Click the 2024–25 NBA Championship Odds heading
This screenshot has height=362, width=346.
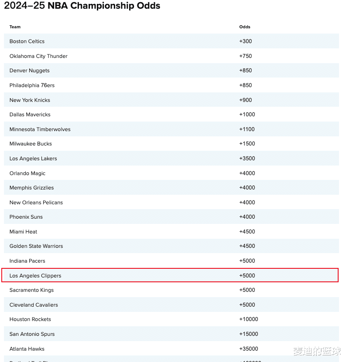(82, 6)
